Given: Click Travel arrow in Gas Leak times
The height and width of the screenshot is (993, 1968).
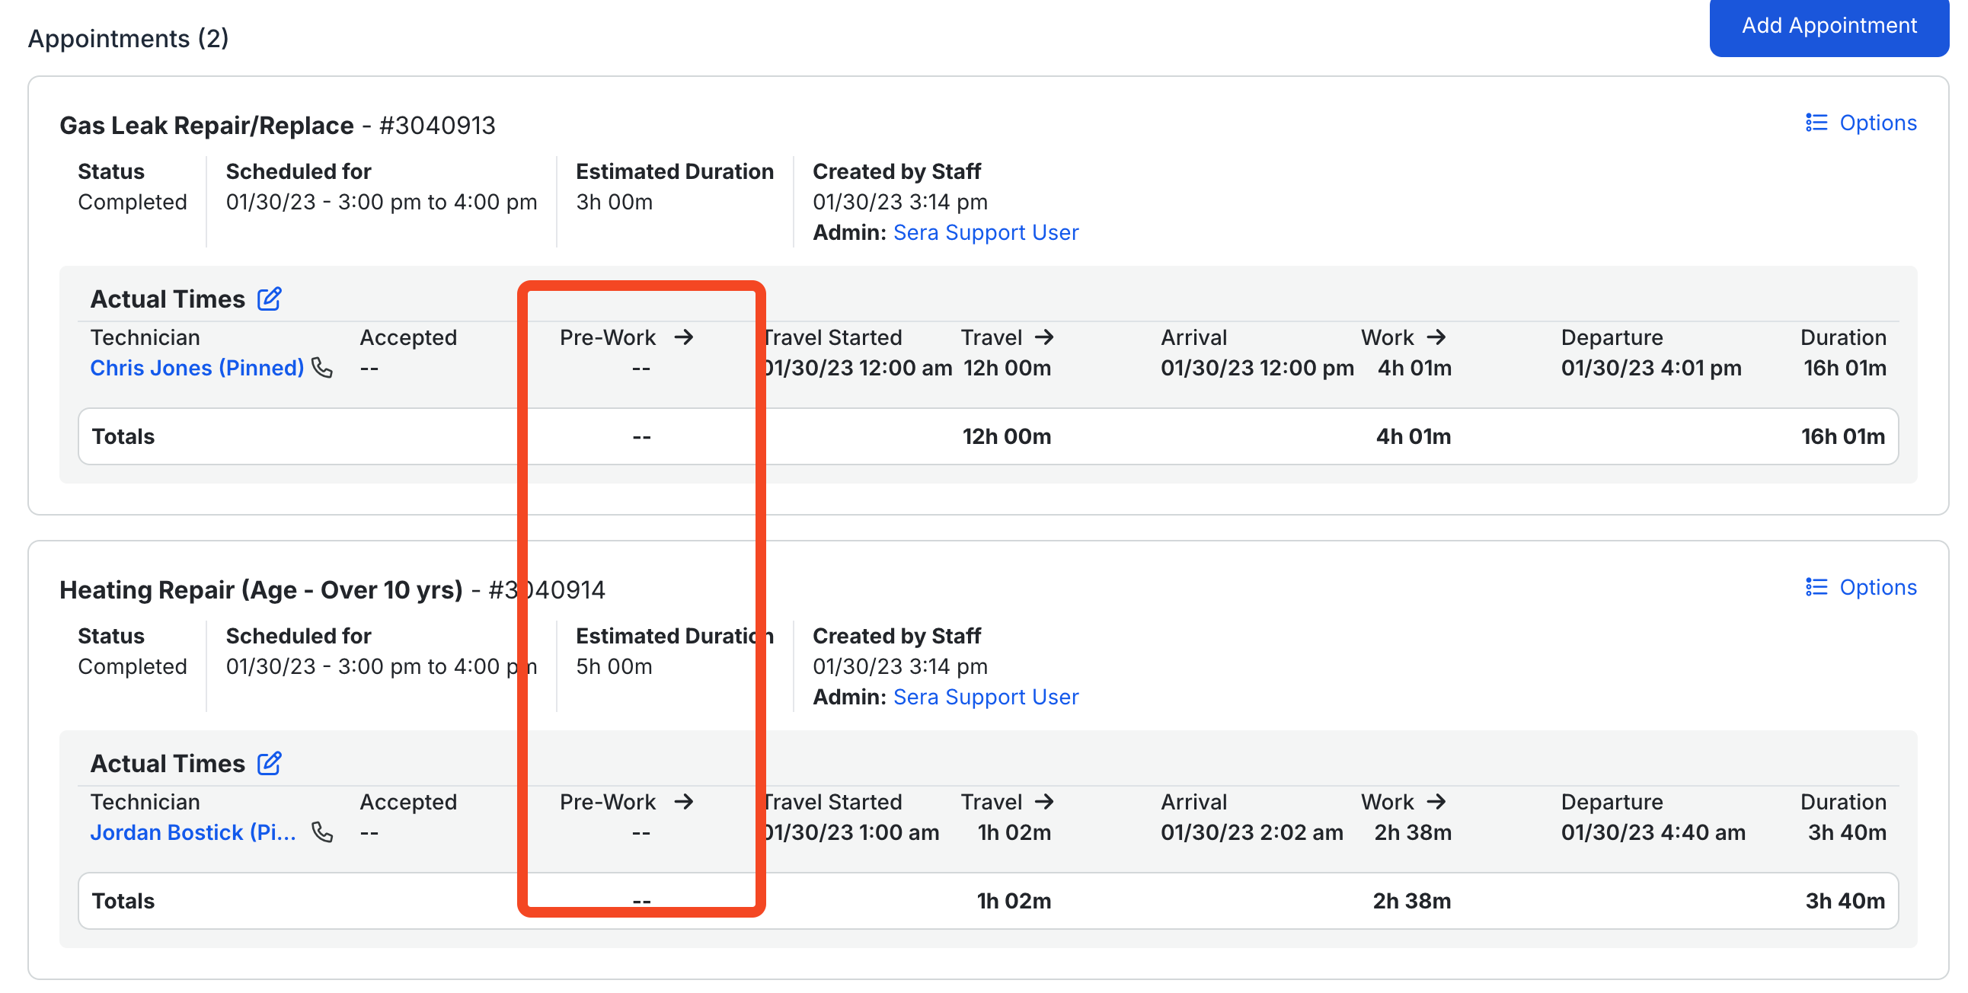Looking at the screenshot, I should (1044, 337).
